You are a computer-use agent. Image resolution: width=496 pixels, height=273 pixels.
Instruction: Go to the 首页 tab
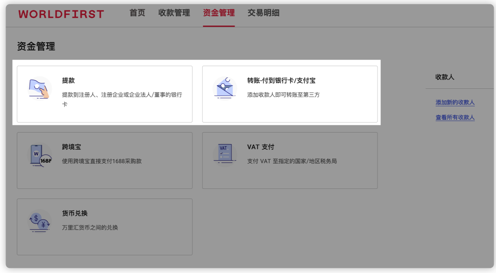point(137,13)
